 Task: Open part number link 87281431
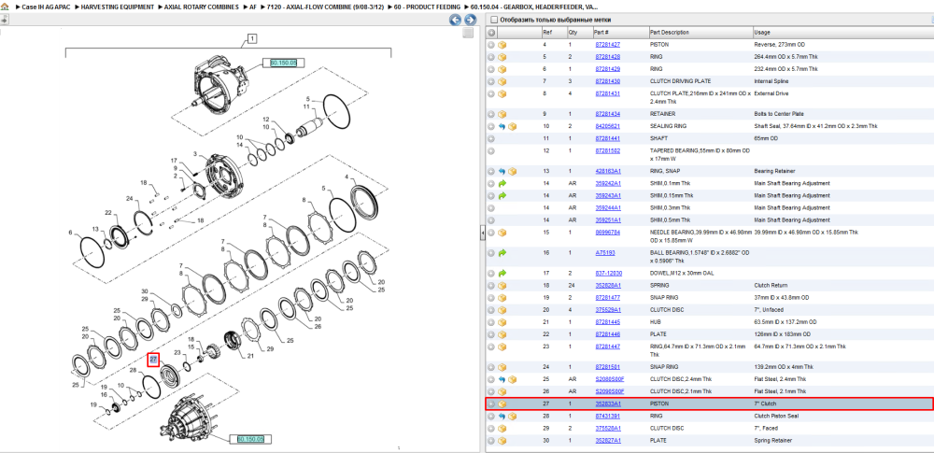pos(608,93)
